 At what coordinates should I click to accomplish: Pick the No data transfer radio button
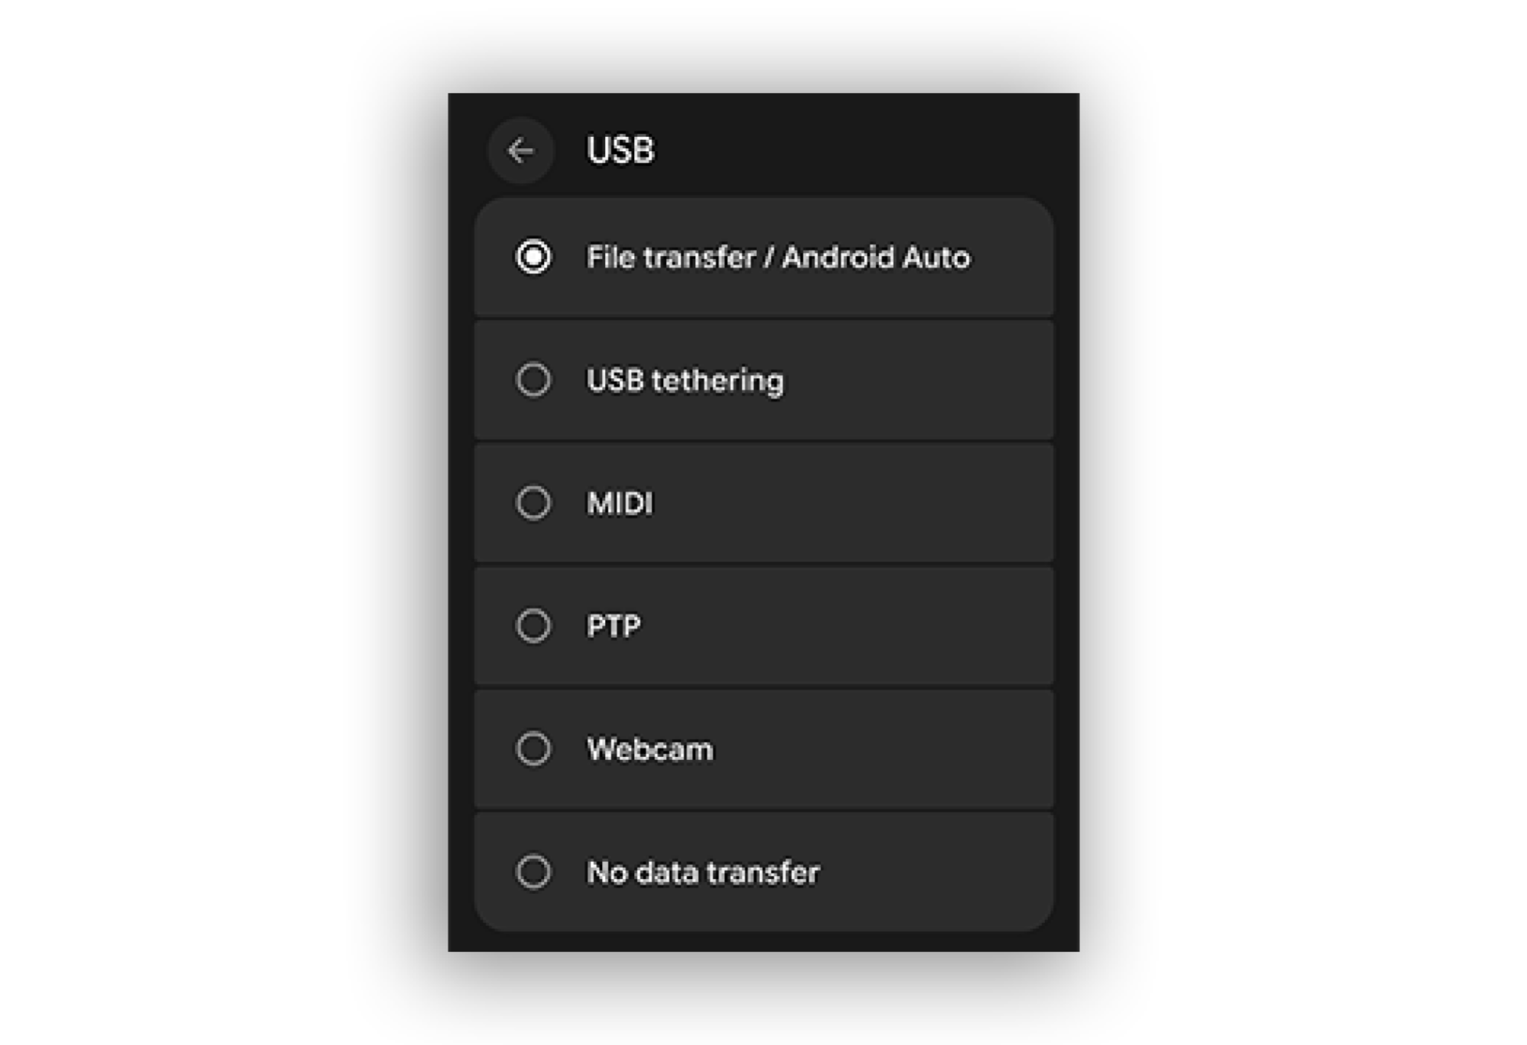pyautogui.click(x=533, y=872)
